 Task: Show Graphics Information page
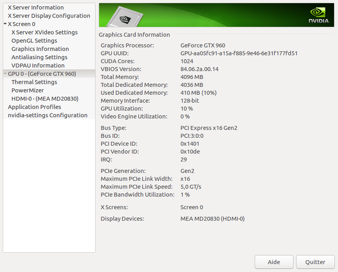point(40,49)
